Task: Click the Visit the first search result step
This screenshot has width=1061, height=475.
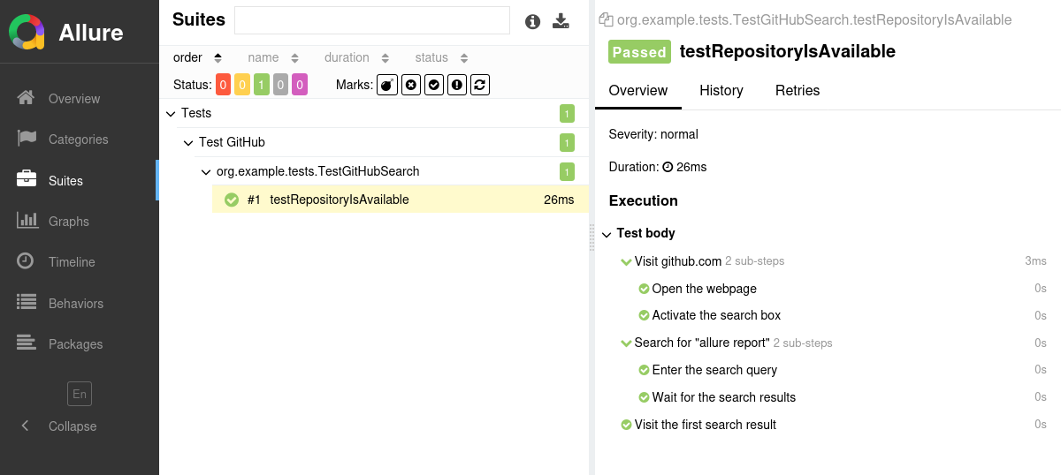Action: click(x=705, y=425)
